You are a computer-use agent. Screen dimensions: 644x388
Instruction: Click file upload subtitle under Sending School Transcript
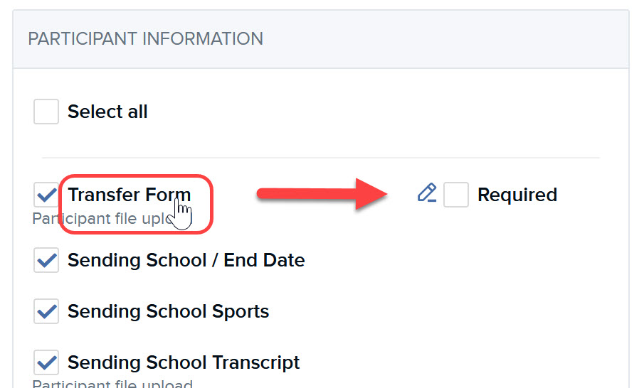pos(112,384)
